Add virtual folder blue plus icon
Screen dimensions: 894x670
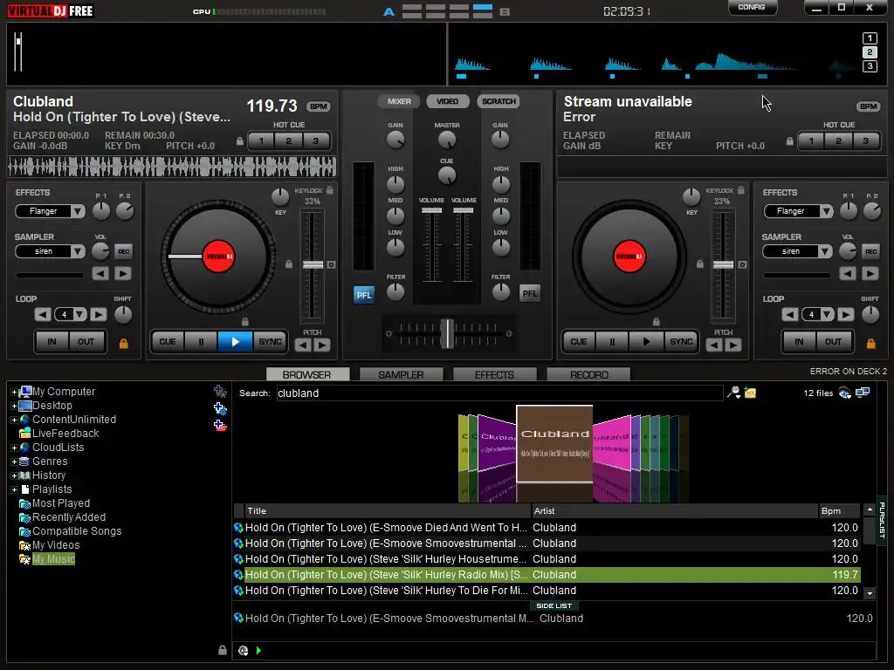tap(220, 408)
